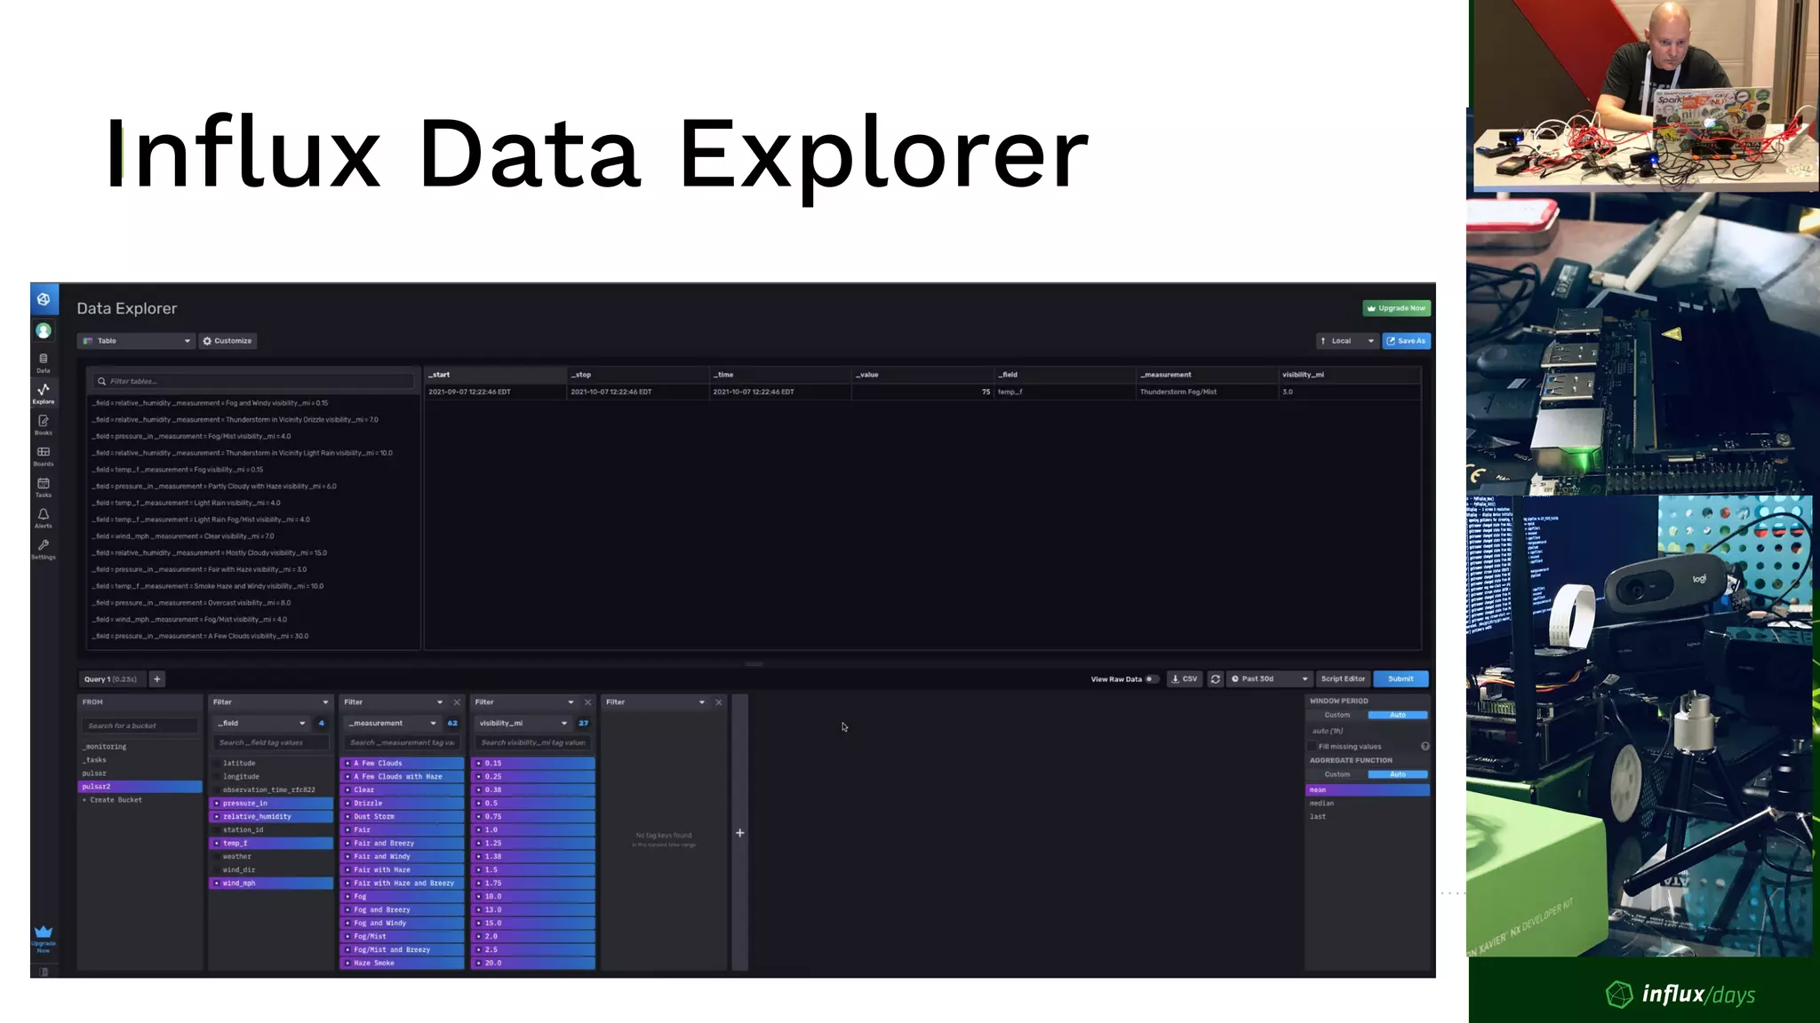Select the Query 1 tab
The height and width of the screenshot is (1023, 1820).
click(111, 679)
